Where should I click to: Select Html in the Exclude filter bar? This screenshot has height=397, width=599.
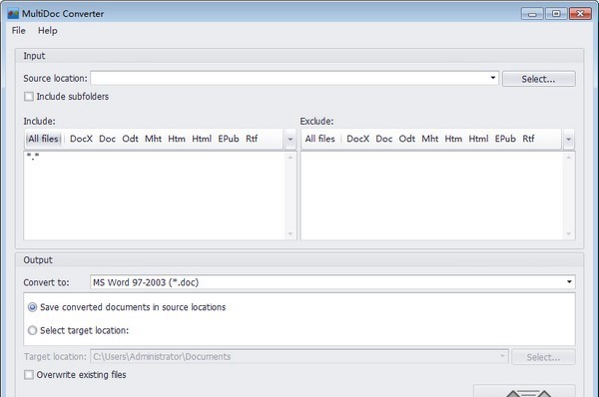click(478, 139)
